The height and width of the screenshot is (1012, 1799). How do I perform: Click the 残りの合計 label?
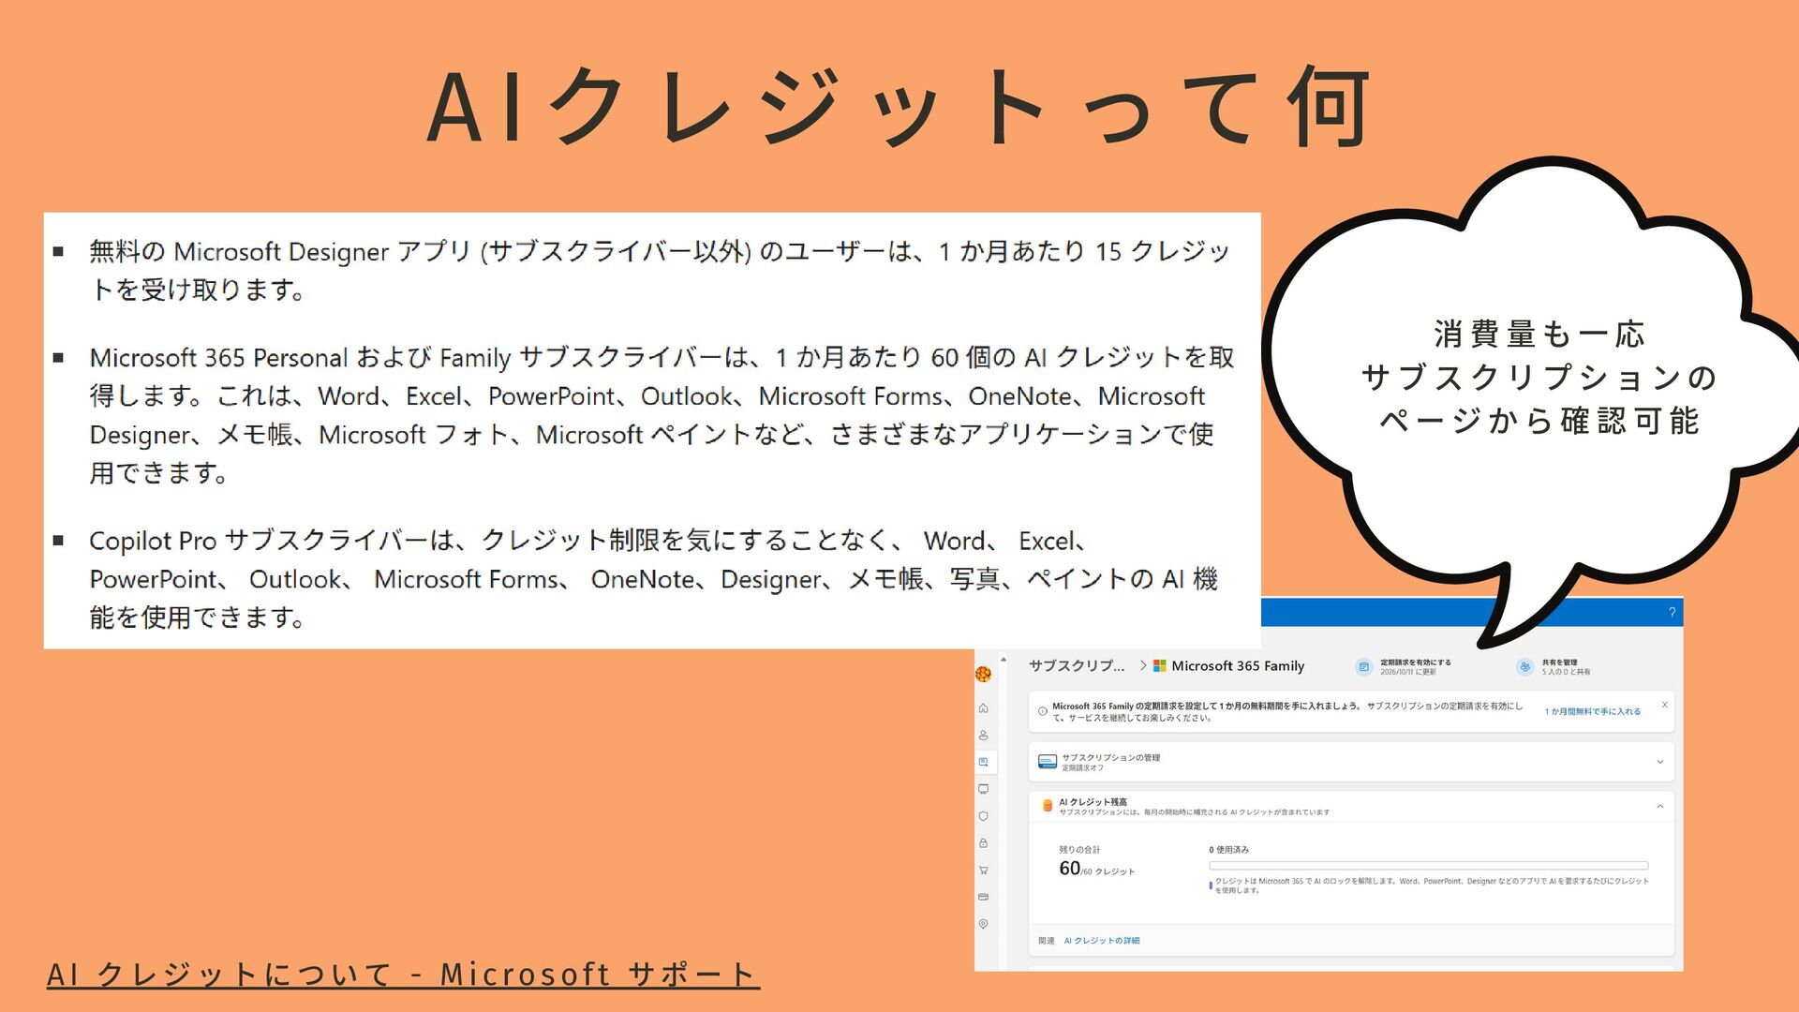point(1079,850)
